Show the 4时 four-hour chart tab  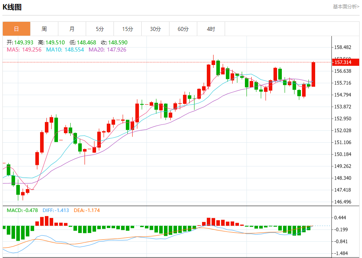tap(211, 29)
